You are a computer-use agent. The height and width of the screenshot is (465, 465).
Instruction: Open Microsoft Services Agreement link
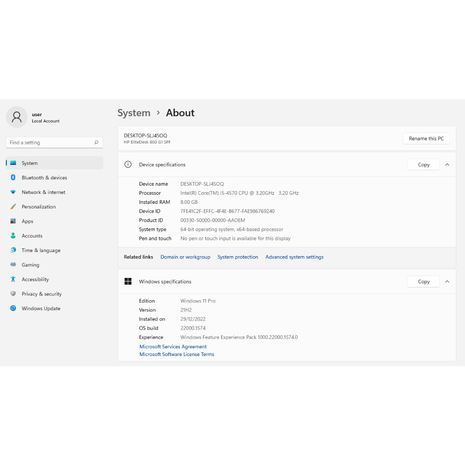coord(173,346)
